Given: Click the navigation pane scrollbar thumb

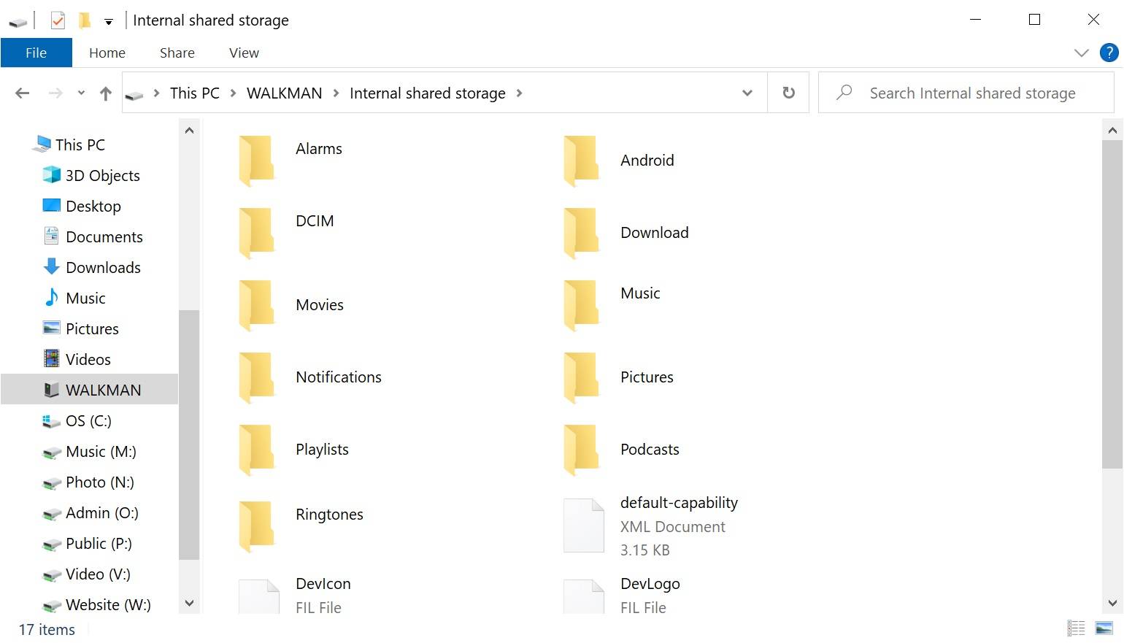Looking at the screenshot, I should click(x=189, y=435).
